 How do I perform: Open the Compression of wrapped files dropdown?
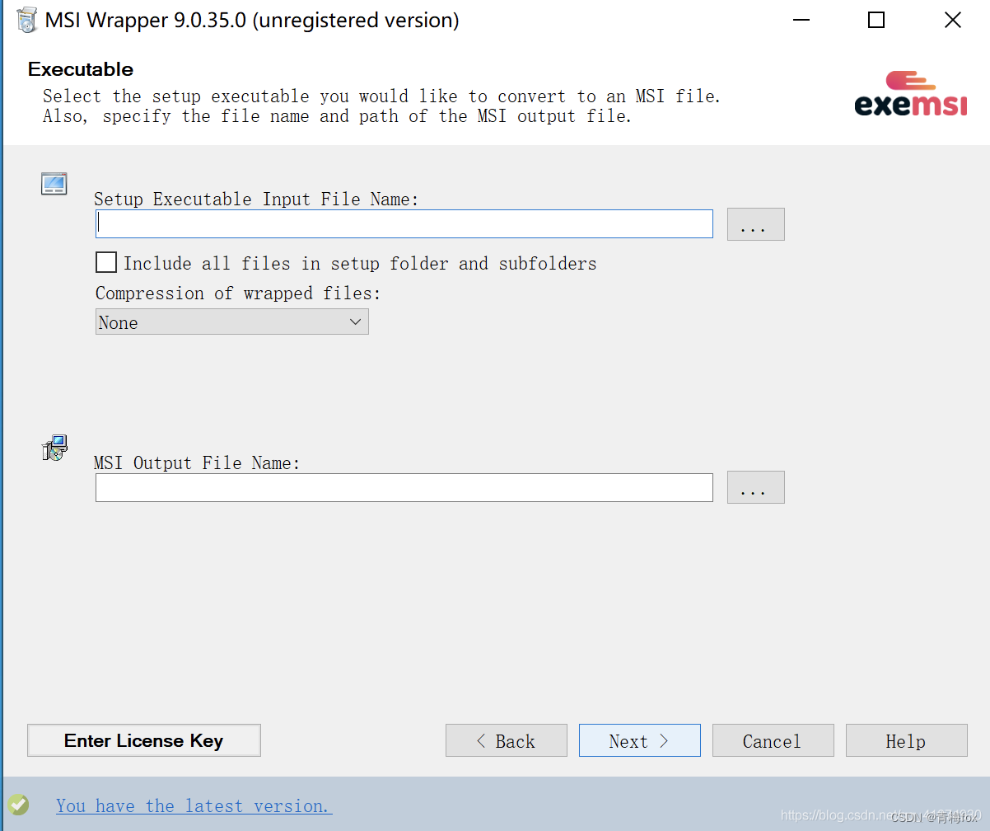point(232,322)
